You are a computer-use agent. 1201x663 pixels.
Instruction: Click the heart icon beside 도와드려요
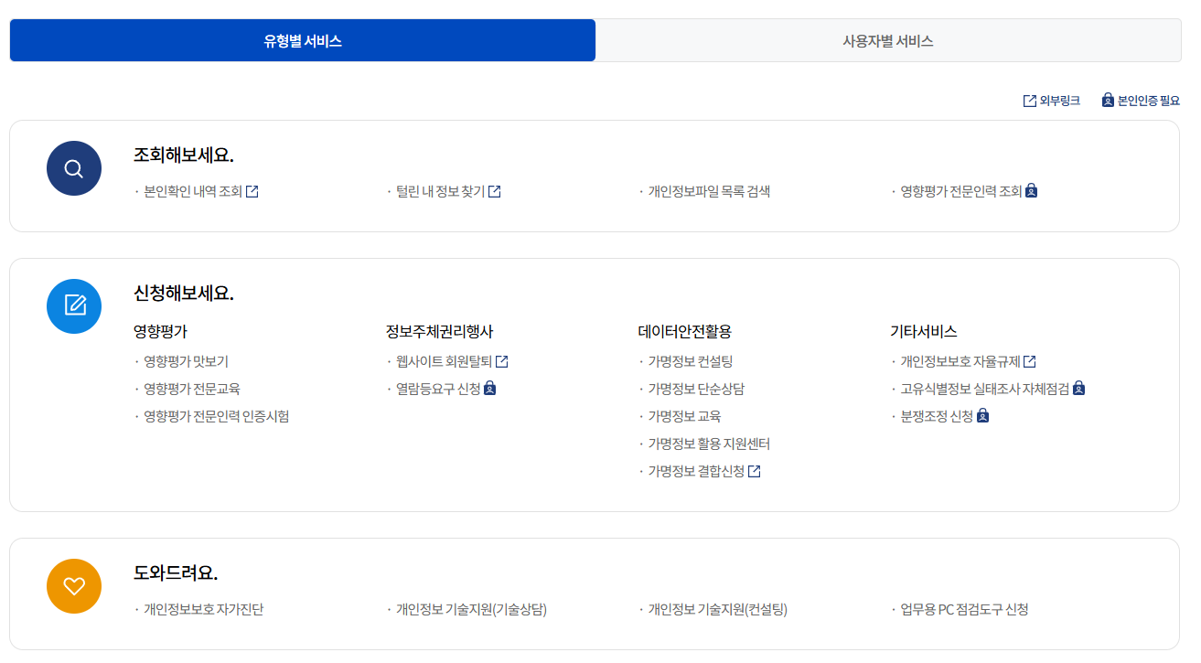tap(73, 585)
